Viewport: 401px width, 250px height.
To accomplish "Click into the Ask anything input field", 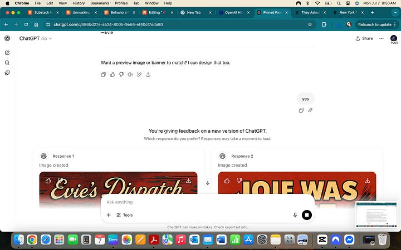I will point(207,202).
